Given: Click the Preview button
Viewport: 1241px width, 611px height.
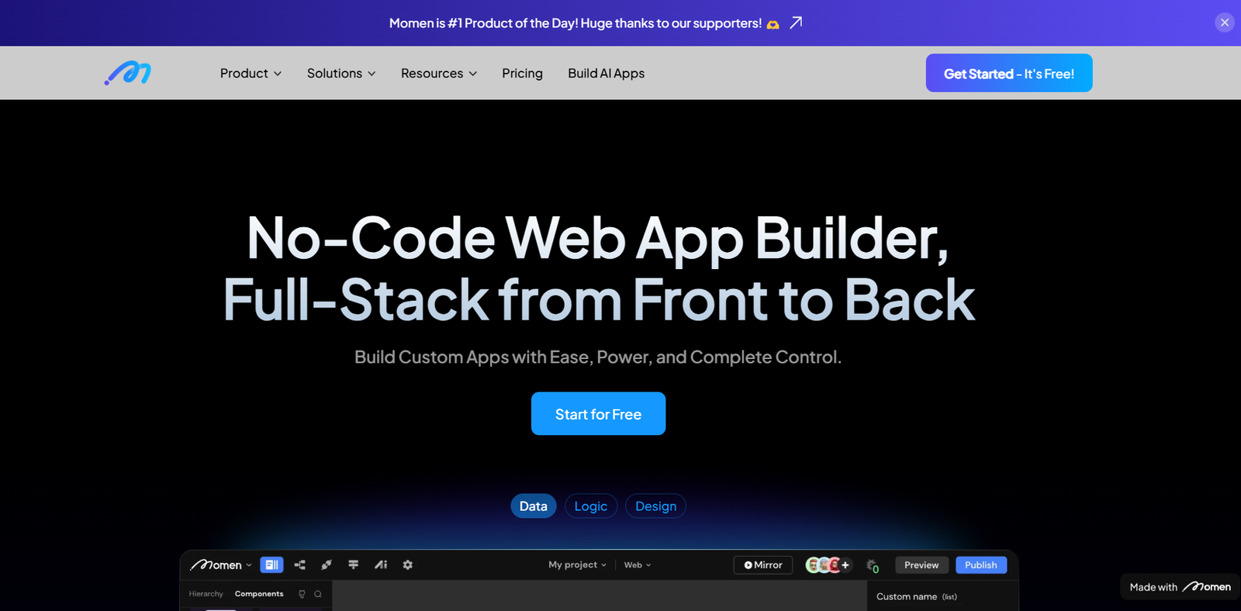Looking at the screenshot, I should point(921,564).
